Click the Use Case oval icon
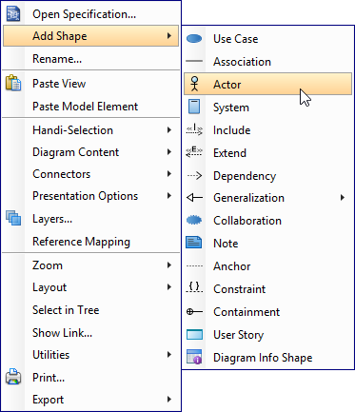The image size is (355, 412). pos(194,39)
